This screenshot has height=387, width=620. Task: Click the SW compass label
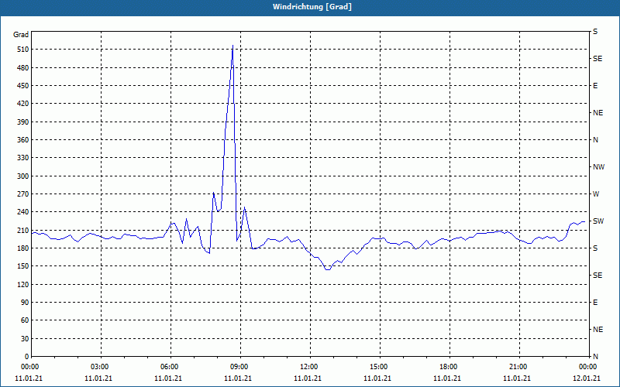click(x=598, y=221)
